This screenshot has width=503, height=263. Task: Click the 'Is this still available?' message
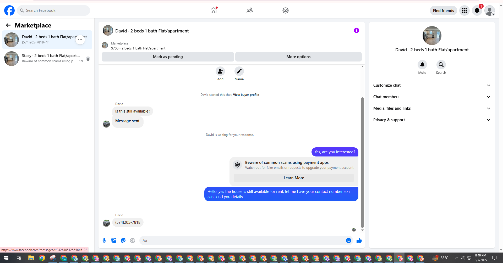[133, 111]
